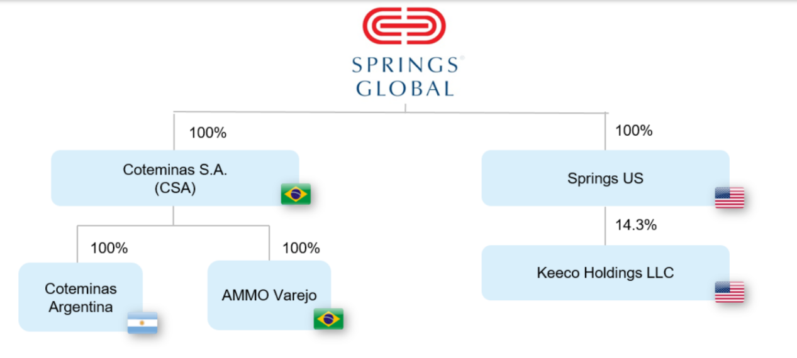Viewport: 797px width, 358px height.
Task: Click the 100% label above AMMO Varejo
Action: 301,248
